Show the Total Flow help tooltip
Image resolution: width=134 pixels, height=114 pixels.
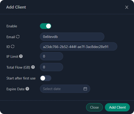33,67
